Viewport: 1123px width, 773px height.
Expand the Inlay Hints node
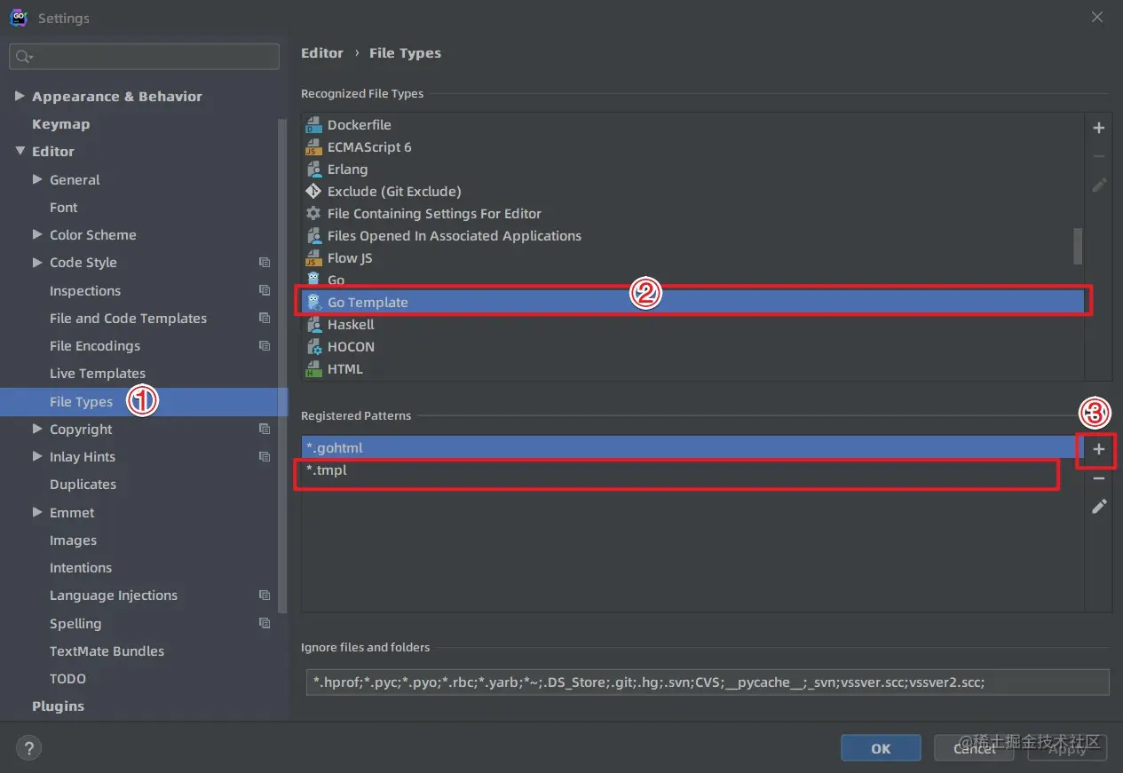click(x=37, y=456)
